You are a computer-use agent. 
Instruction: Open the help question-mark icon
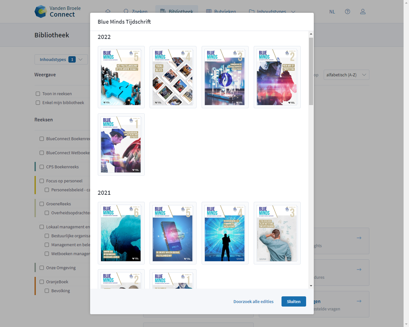[x=347, y=11]
